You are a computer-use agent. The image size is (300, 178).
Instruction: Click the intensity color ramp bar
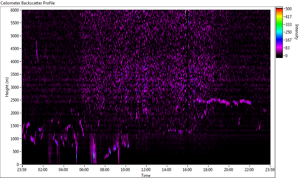tap(279, 32)
